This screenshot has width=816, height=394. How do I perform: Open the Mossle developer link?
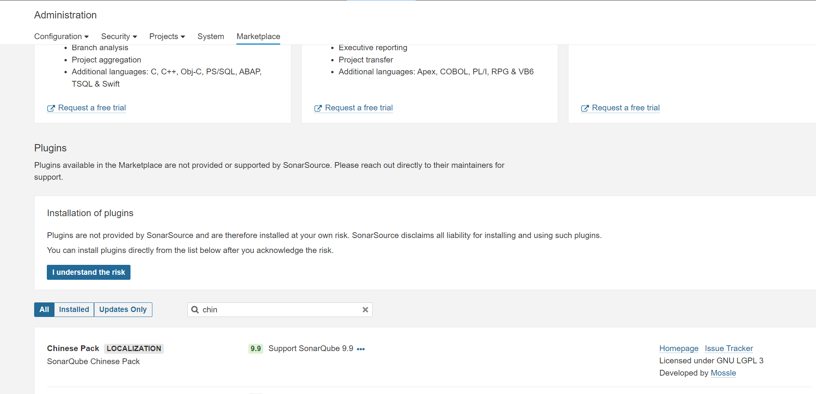point(723,373)
